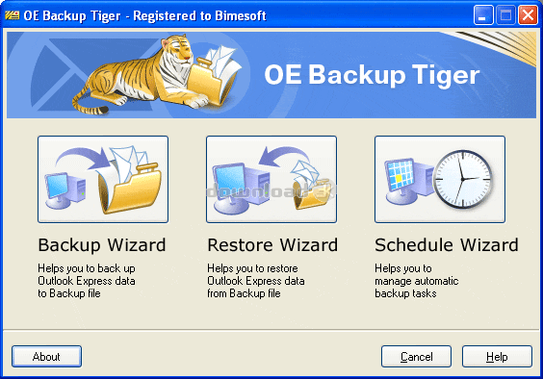
Task: Select the "Schedule Wizard" heading text
Action: point(447,245)
